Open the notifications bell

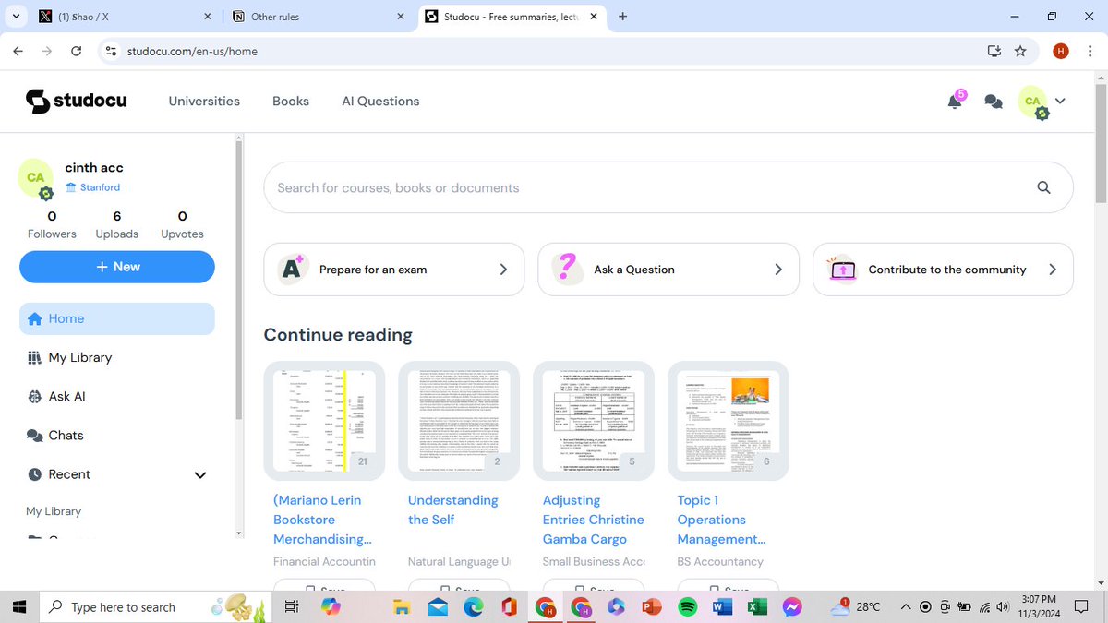[955, 102]
